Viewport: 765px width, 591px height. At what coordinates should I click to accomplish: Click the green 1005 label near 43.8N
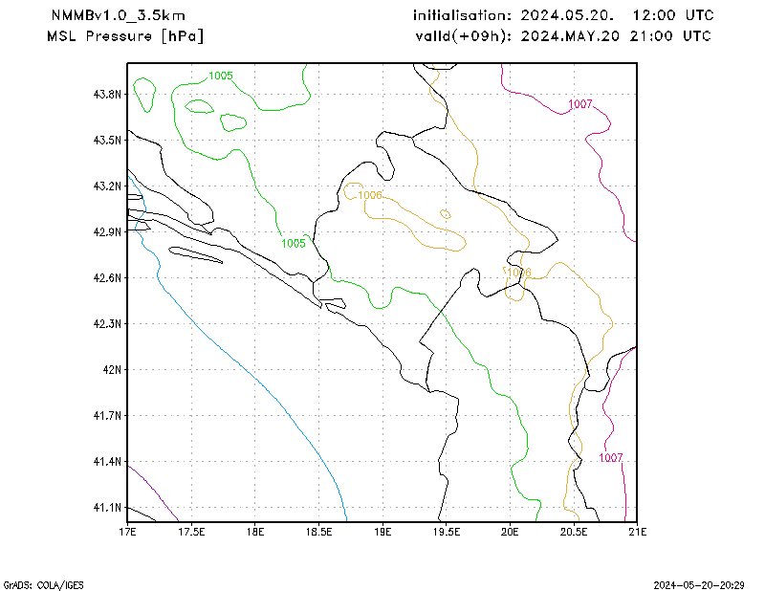pos(221,76)
